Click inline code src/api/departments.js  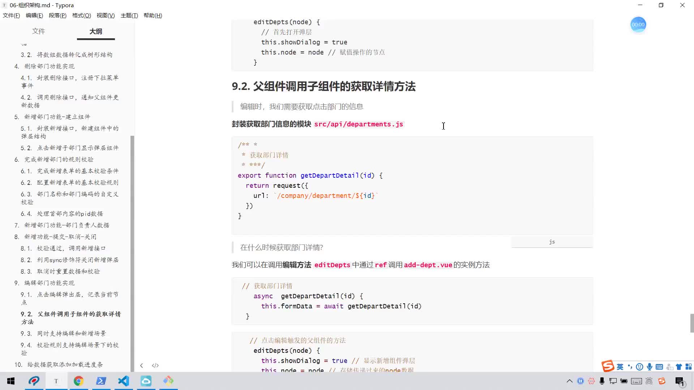tap(359, 124)
